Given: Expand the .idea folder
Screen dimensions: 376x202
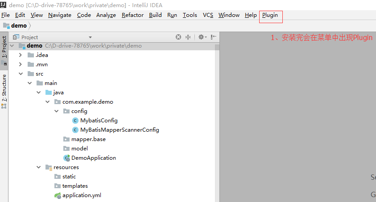Looking at the screenshot, I should click(21, 55).
